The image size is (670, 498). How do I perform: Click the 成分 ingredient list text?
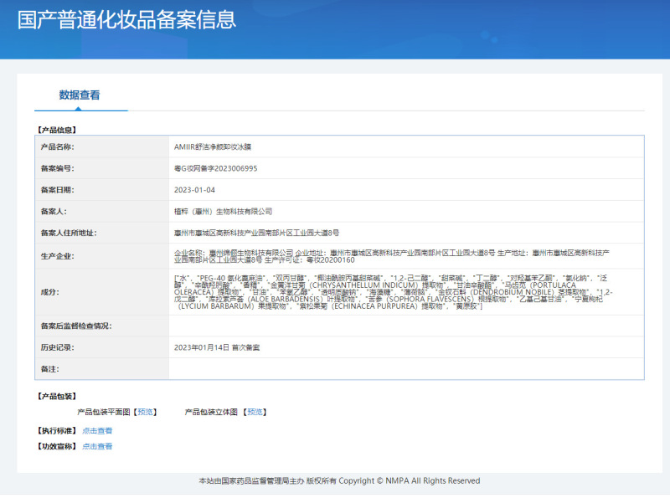click(394, 292)
